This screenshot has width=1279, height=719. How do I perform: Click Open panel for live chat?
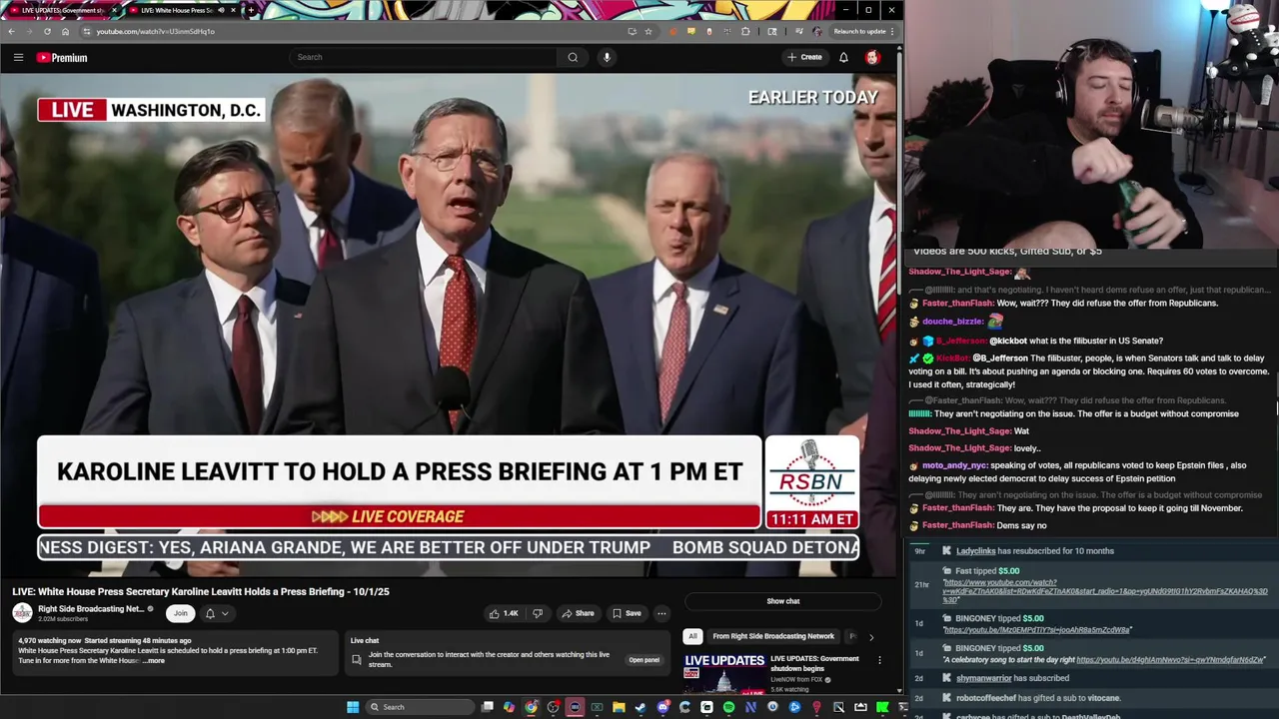pos(643,660)
